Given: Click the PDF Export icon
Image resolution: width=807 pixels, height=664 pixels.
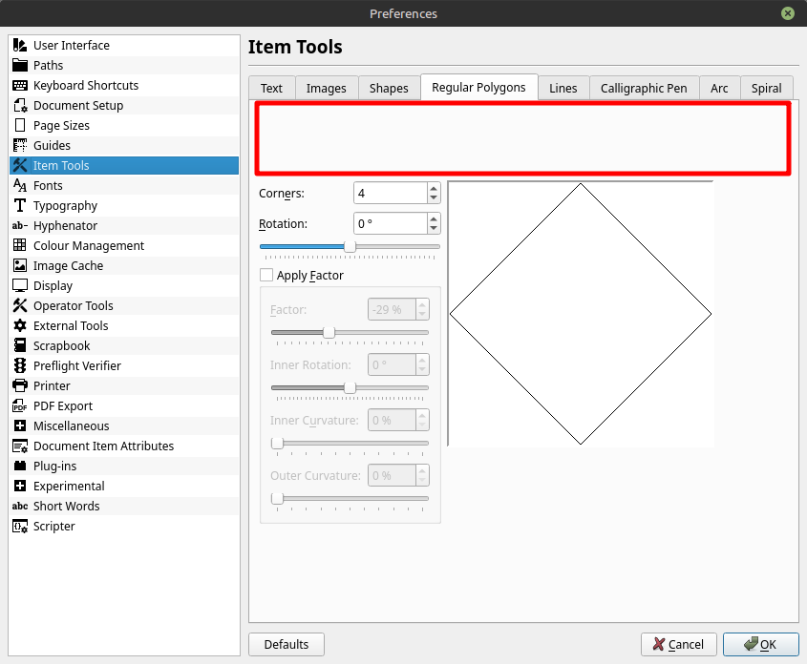Looking at the screenshot, I should pyautogui.click(x=20, y=406).
